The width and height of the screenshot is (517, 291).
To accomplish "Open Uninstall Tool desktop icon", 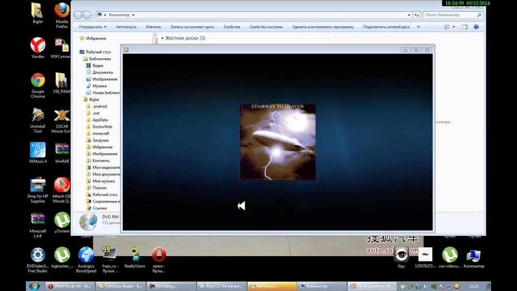I will [x=38, y=120].
